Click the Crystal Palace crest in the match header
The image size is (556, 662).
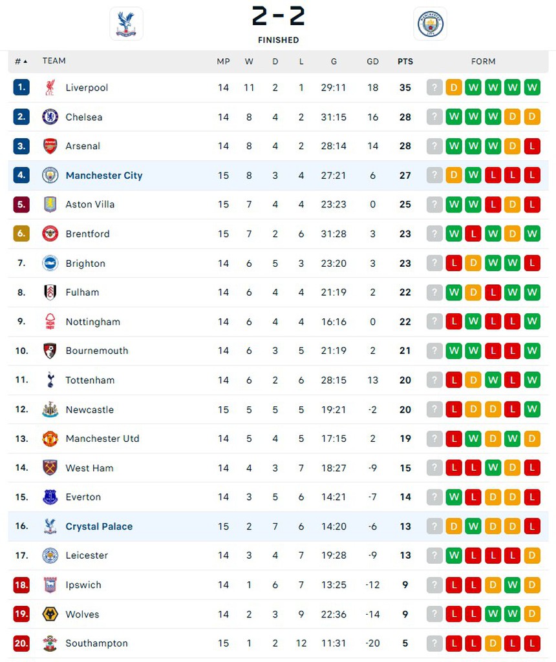pyautogui.click(x=126, y=23)
